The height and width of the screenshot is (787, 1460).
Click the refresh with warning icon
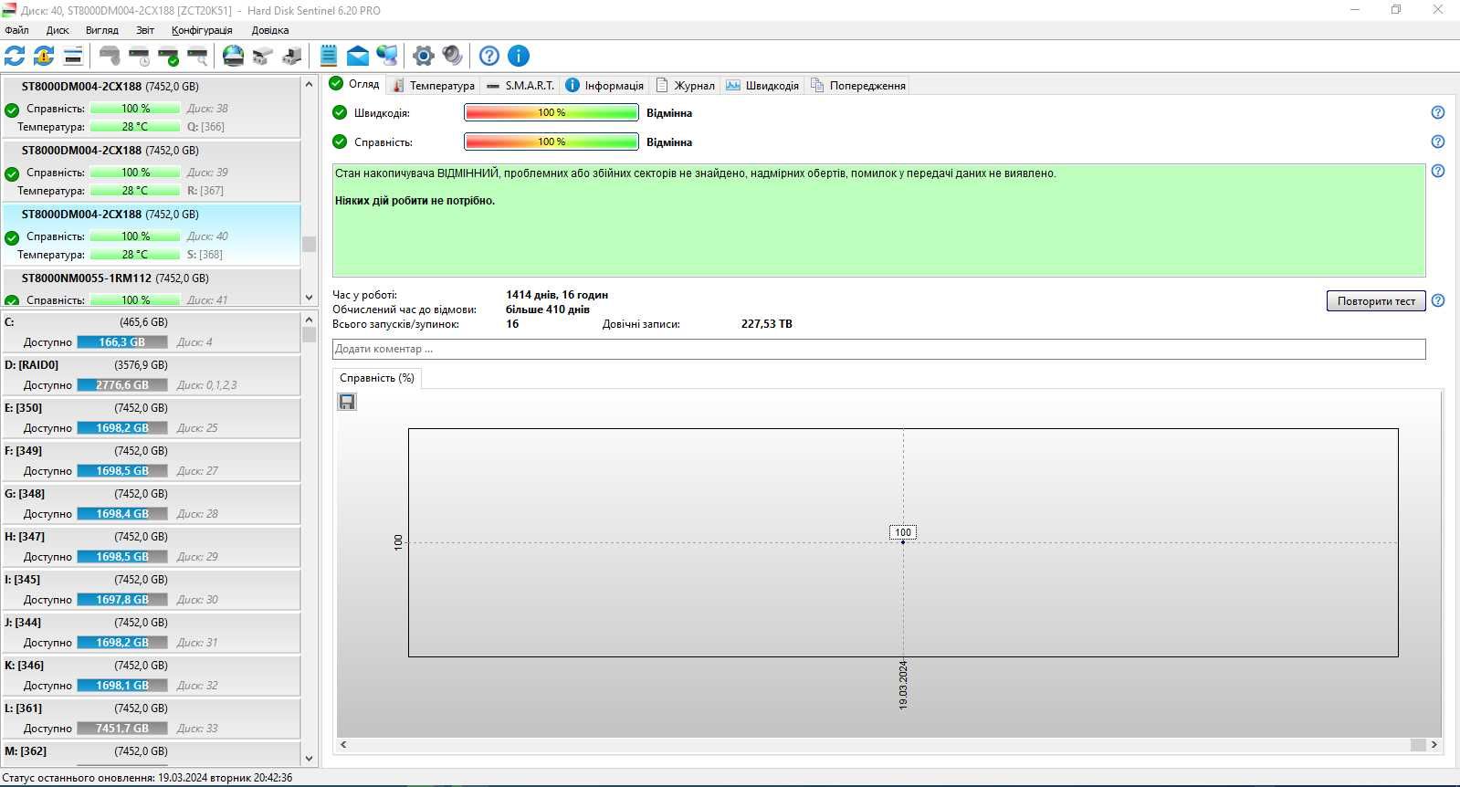click(44, 56)
